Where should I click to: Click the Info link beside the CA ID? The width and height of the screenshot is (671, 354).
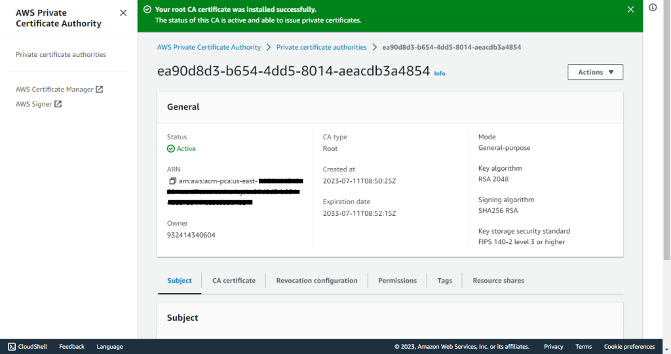440,73
